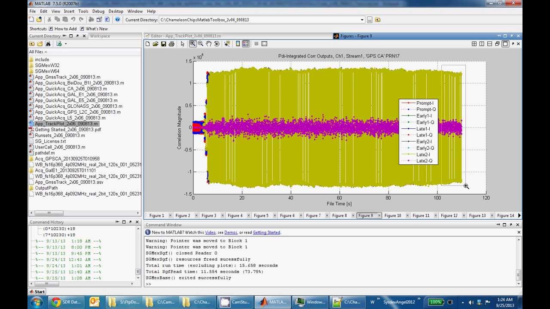
Task: Open the Video link in Command Window
Action: [210, 232]
